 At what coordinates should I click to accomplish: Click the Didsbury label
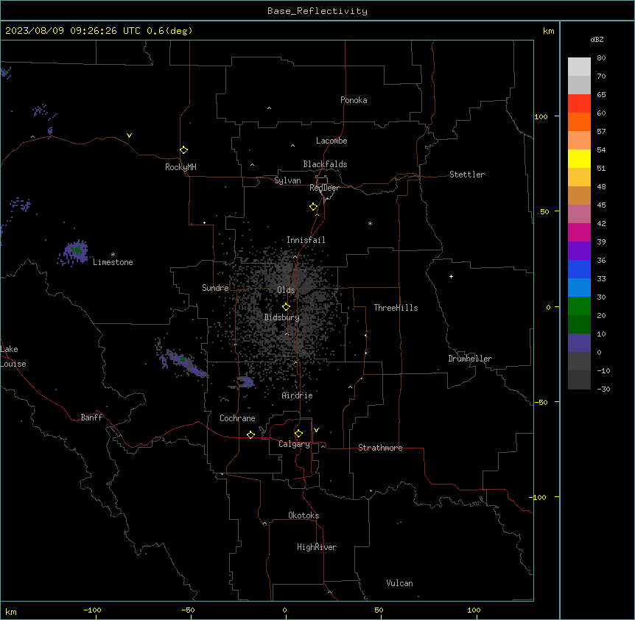[282, 317]
